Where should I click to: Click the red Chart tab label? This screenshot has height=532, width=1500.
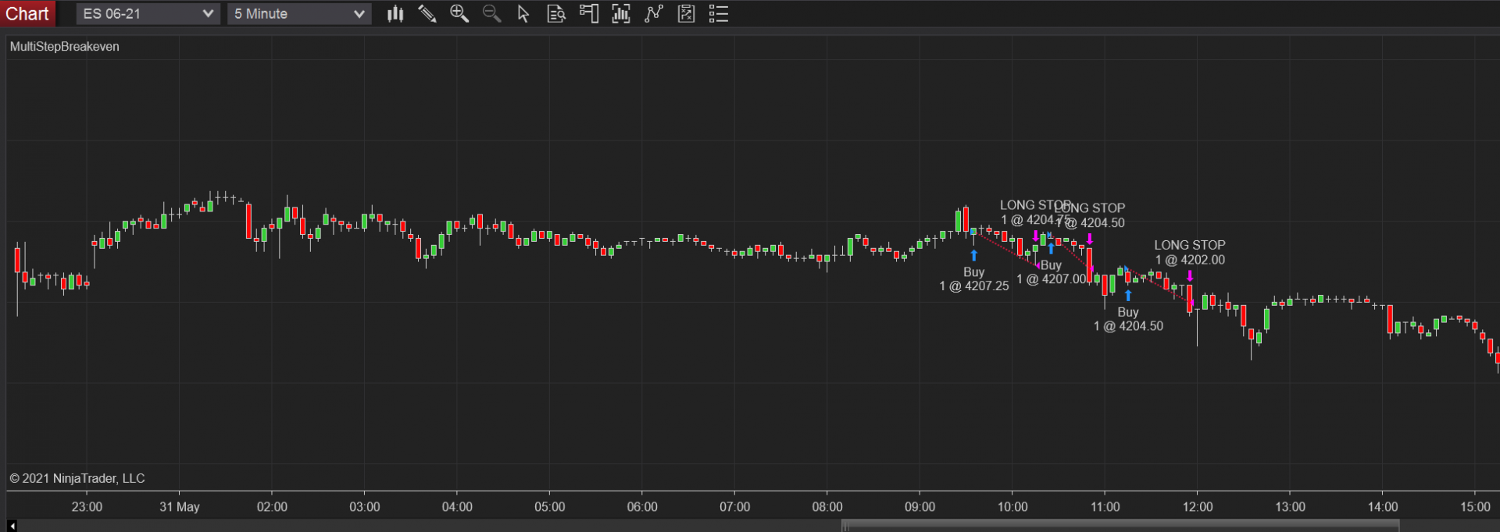click(27, 13)
